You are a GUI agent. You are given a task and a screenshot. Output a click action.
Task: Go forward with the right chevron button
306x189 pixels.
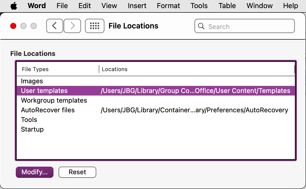coord(72,26)
